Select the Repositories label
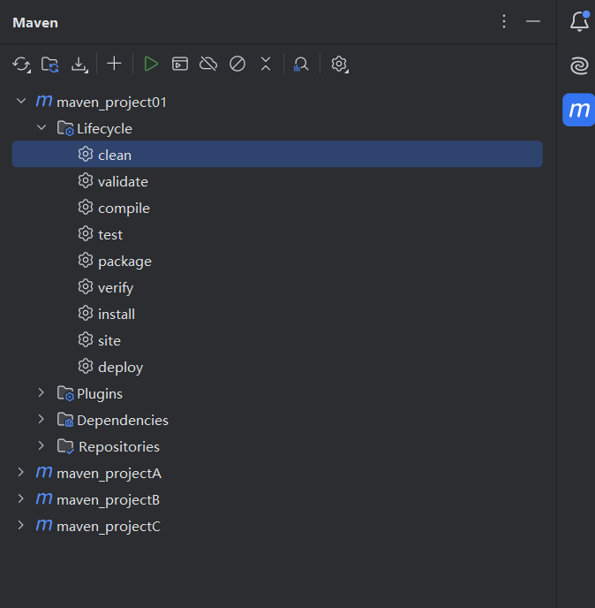Viewport: 595px width, 608px height. 119,446
